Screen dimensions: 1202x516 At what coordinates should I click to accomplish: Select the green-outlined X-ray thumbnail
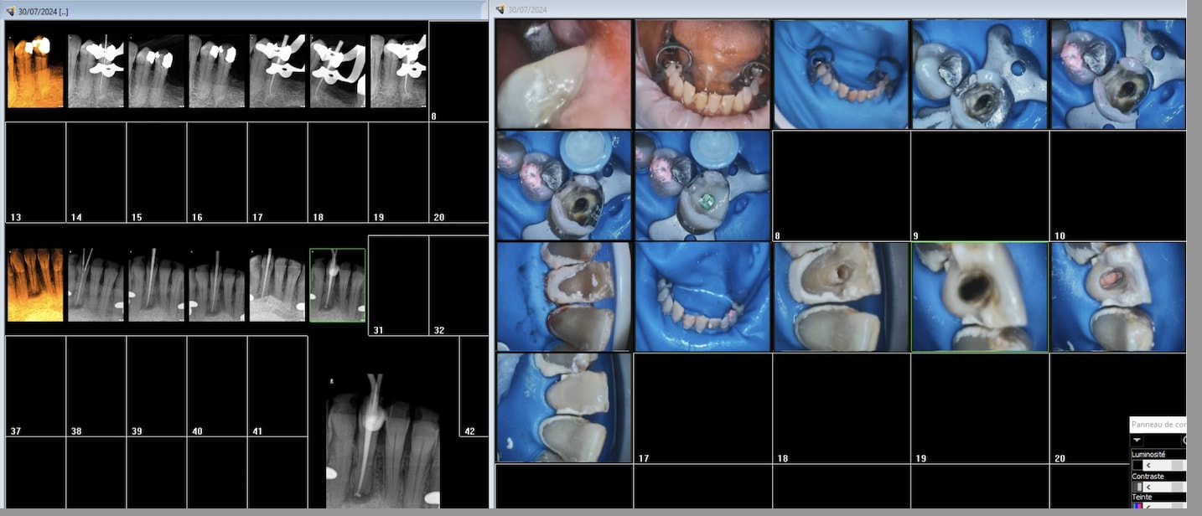click(x=337, y=285)
